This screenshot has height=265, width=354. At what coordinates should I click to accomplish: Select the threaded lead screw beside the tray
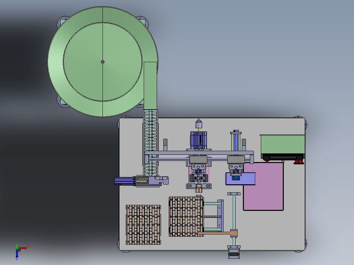[213, 217]
